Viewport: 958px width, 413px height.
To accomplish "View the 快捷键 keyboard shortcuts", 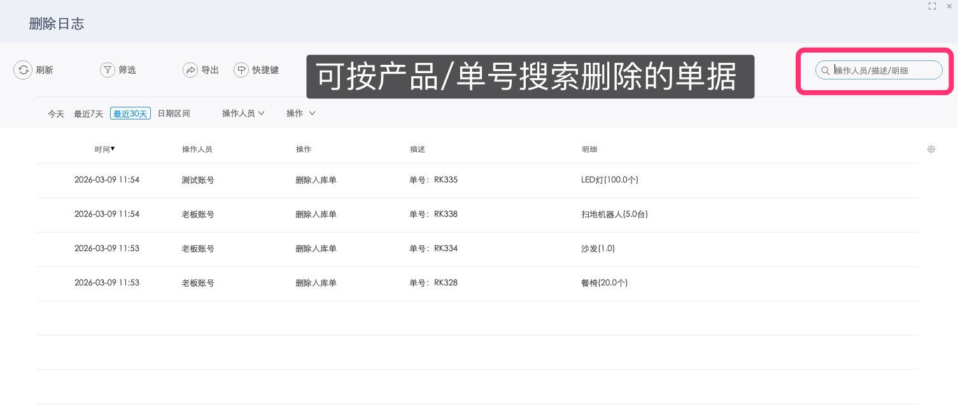I will point(241,70).
